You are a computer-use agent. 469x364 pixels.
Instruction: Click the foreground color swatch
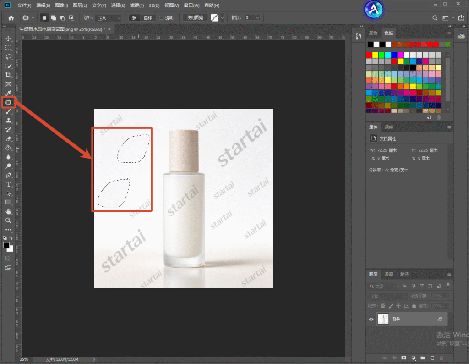tap(6, 245)
